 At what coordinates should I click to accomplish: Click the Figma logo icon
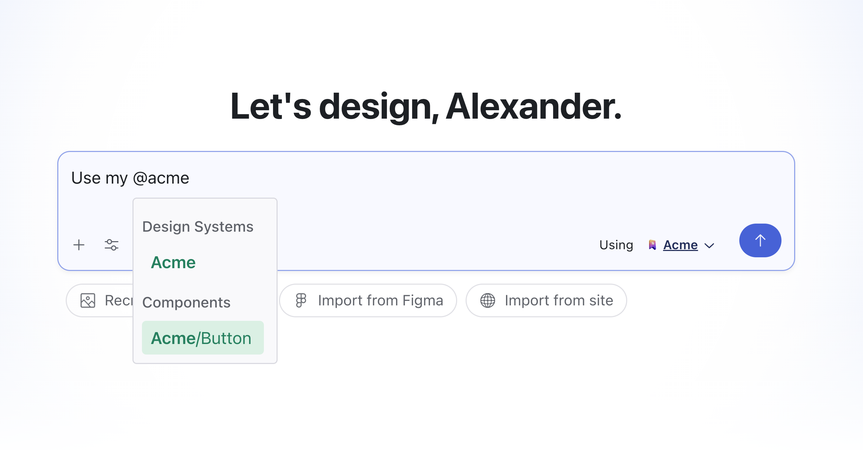click(301, 300)
